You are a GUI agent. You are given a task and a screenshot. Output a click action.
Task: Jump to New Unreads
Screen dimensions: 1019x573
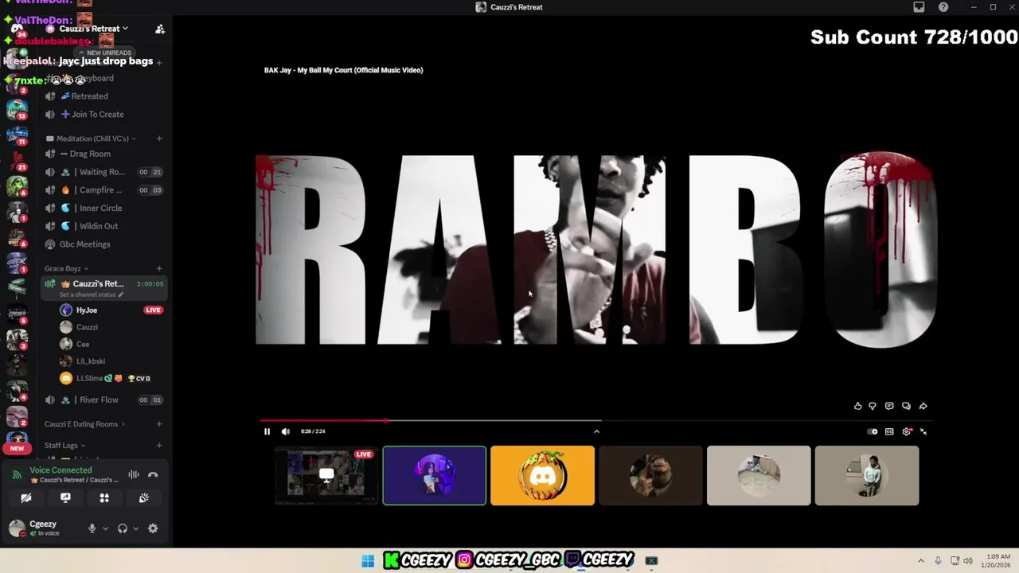coord(104,53)
